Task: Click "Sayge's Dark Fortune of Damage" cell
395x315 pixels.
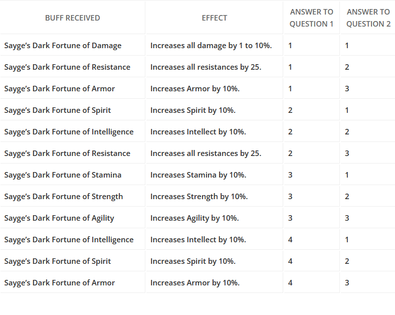Action: 63,46
